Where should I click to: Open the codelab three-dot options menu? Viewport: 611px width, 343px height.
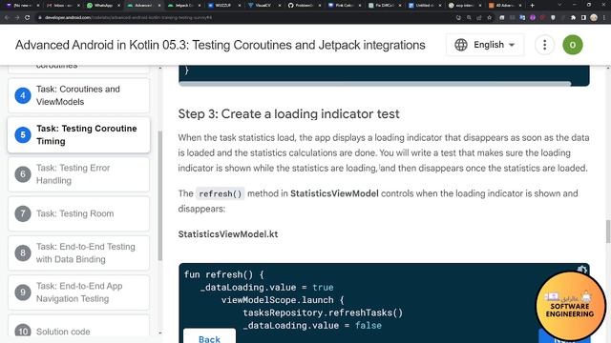pos(544,45)
